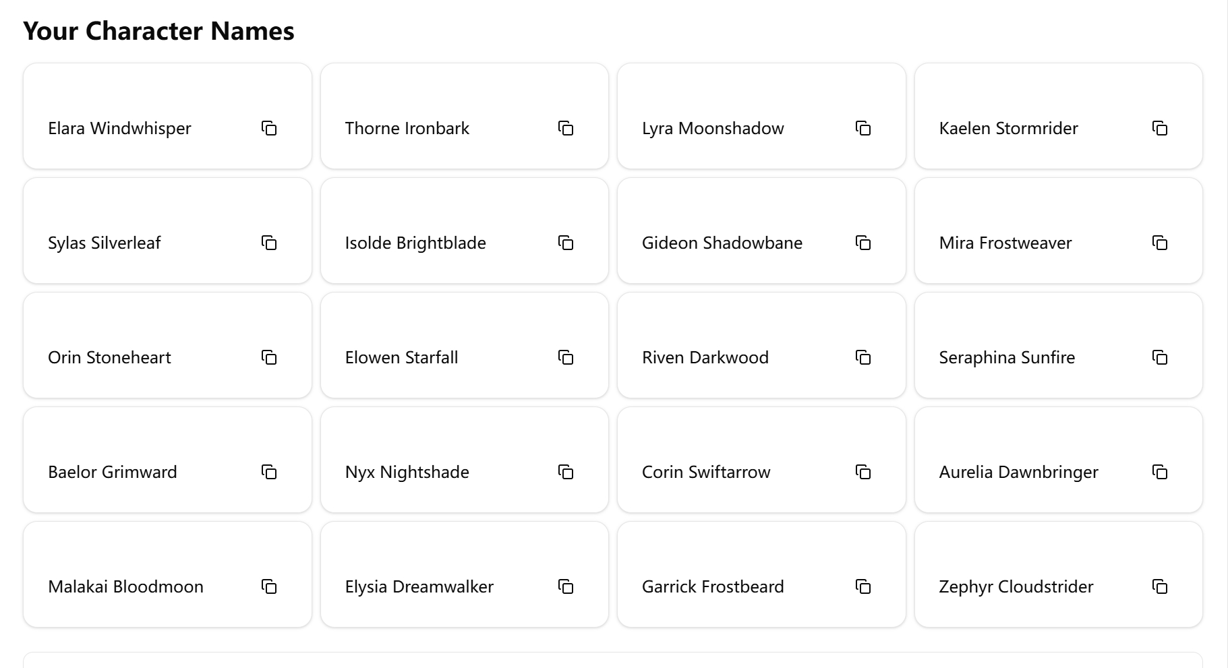This screenshot has height=668, width=1228.
Task: Copy the name Orin Stoneheart
Action: (269, 357)
